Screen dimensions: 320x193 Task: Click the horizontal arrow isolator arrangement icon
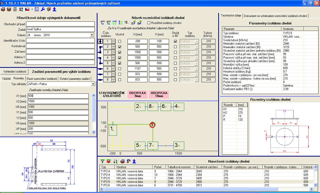coord(114,23)
